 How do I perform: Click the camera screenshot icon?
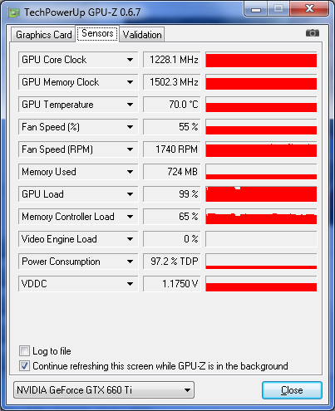(313, 33)
